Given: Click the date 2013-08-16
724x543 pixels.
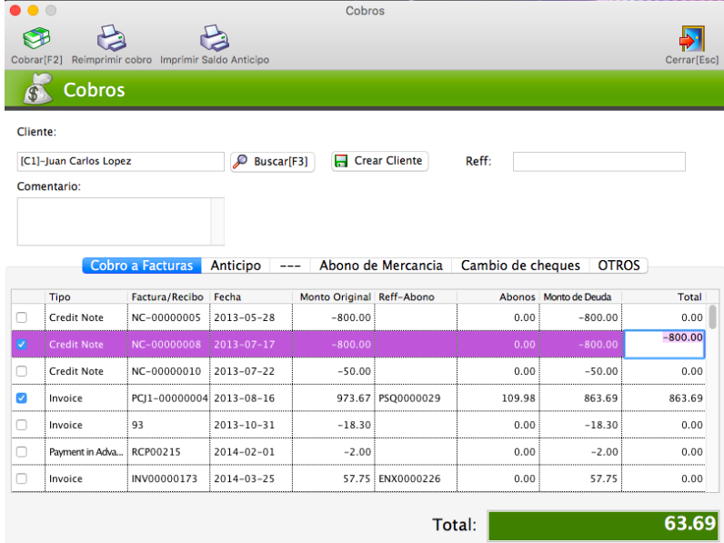Looking at the screenshot, I should (x=251, y=398).
